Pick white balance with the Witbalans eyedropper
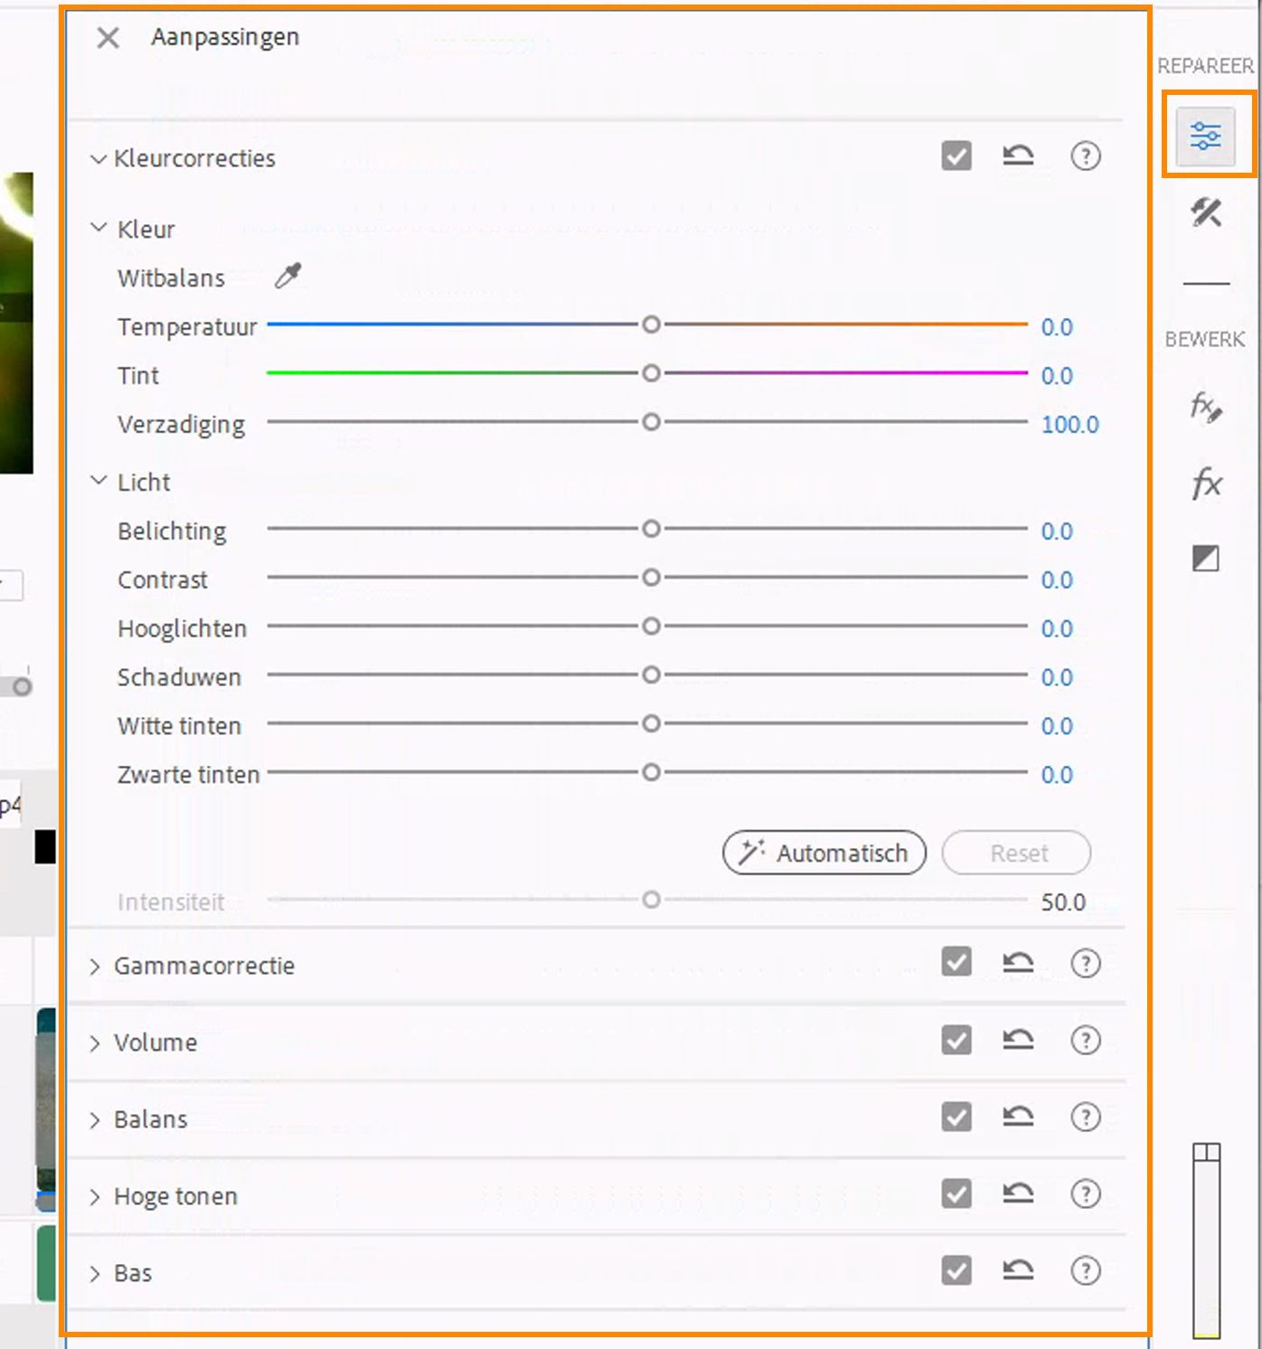 [287, 276]
